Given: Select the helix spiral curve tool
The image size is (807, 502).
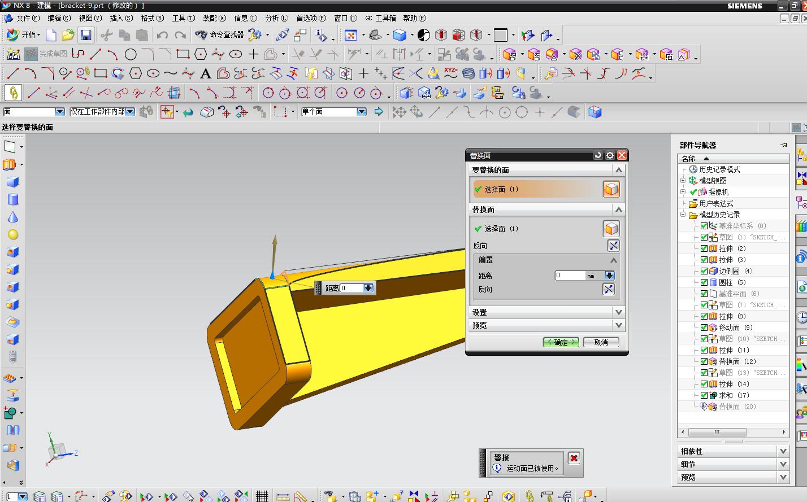Looking at the screenshot, I should [x=468, y=73].
